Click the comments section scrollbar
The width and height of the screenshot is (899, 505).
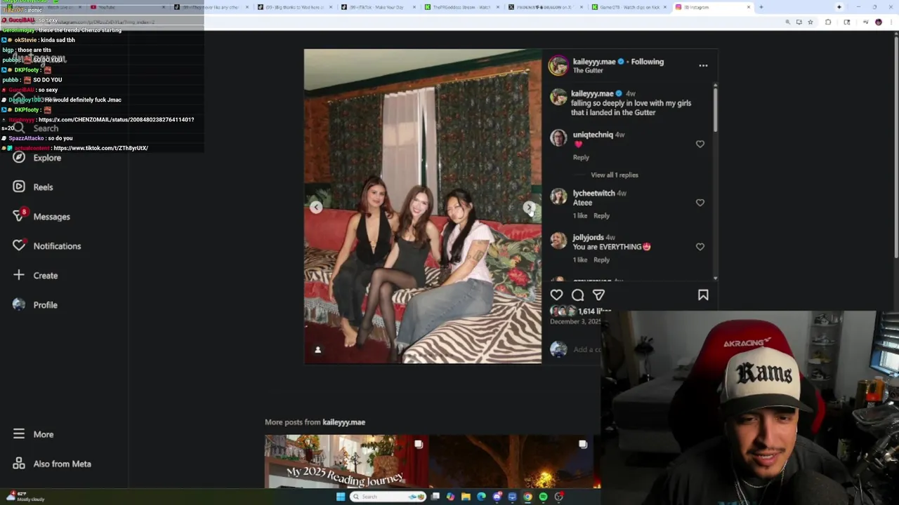(716, 109)
